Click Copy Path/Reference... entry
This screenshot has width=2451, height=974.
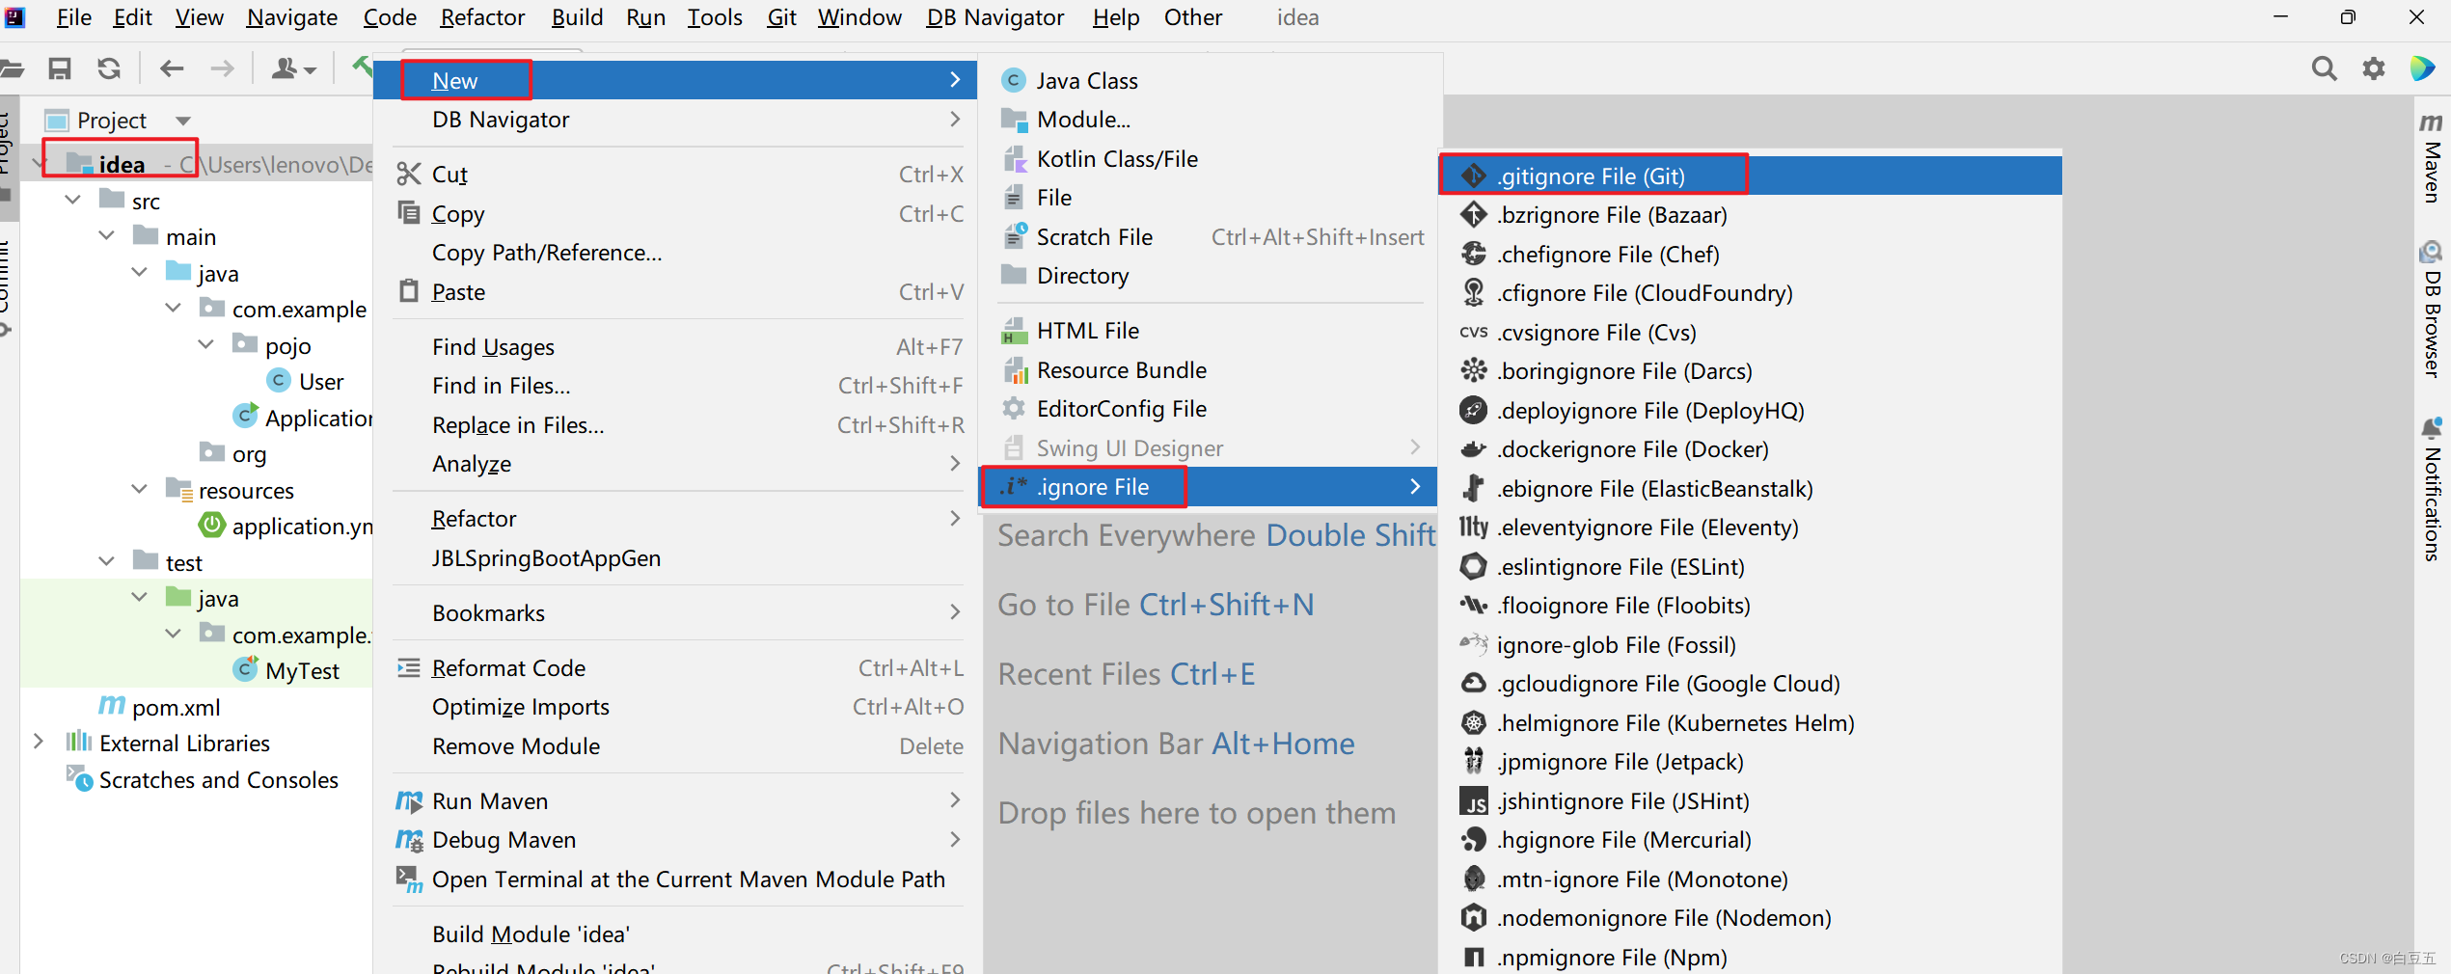coord(675,253)
